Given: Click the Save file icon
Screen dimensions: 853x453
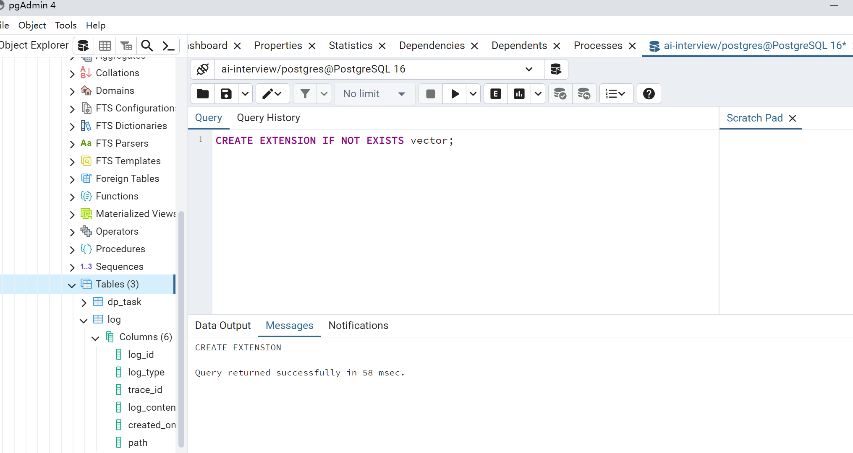Looking at the screenshot, I should click(226, 94).
